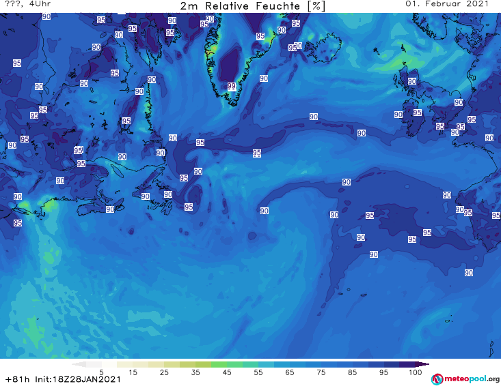This screenshot has height=386, width=501.
Task: Click the '???, 4Uhr' time label
Action: 27,4
